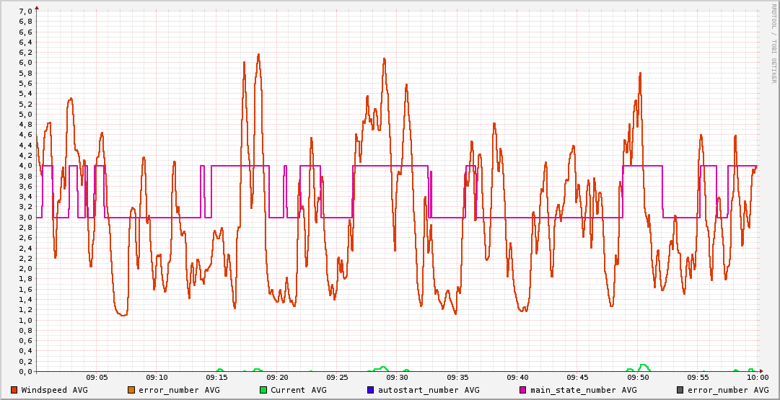Select the 09:30 time axis label
The image size is (780, 400).
[x=397, y=378]
